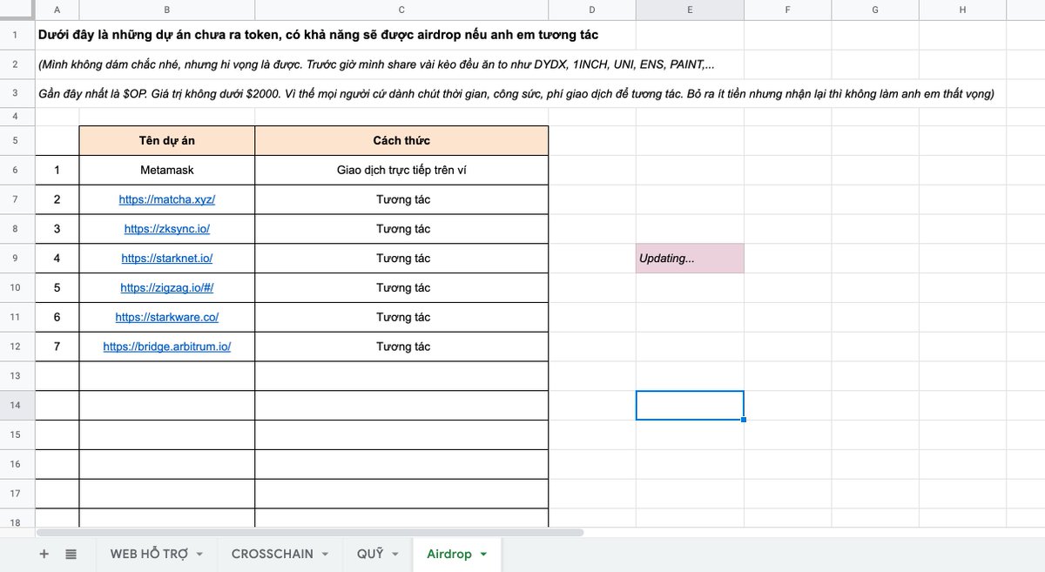Click the Metamask cell
The width and height of the screenshot is (1045, 572).
(x=167, y=170)
